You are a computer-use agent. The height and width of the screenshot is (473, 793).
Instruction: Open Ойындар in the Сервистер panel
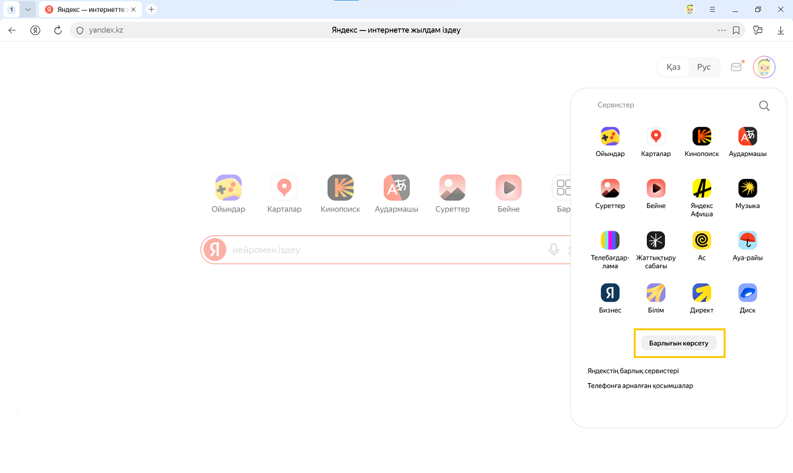(609, 142)
